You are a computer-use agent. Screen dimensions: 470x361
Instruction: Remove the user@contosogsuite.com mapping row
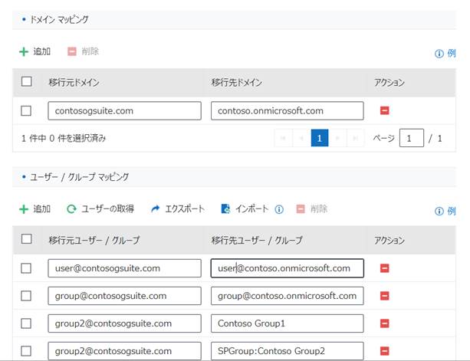[385, 268]
